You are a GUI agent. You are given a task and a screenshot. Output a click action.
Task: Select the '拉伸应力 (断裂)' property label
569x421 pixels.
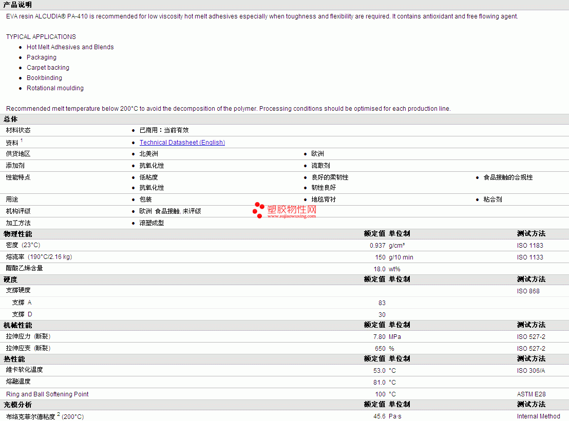click(28, 336)
